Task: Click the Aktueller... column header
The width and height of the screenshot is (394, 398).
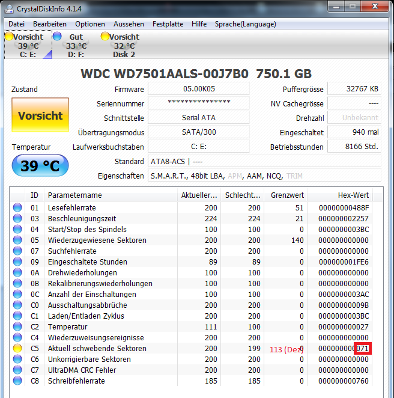Action: [x=199, y=195]
